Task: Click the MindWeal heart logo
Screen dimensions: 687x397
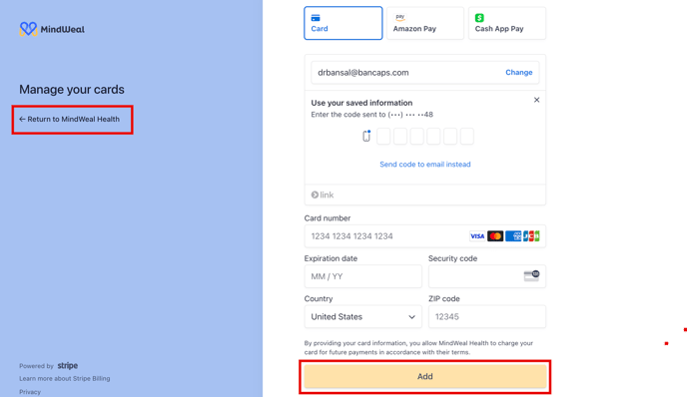Action: tap(28, 29)
